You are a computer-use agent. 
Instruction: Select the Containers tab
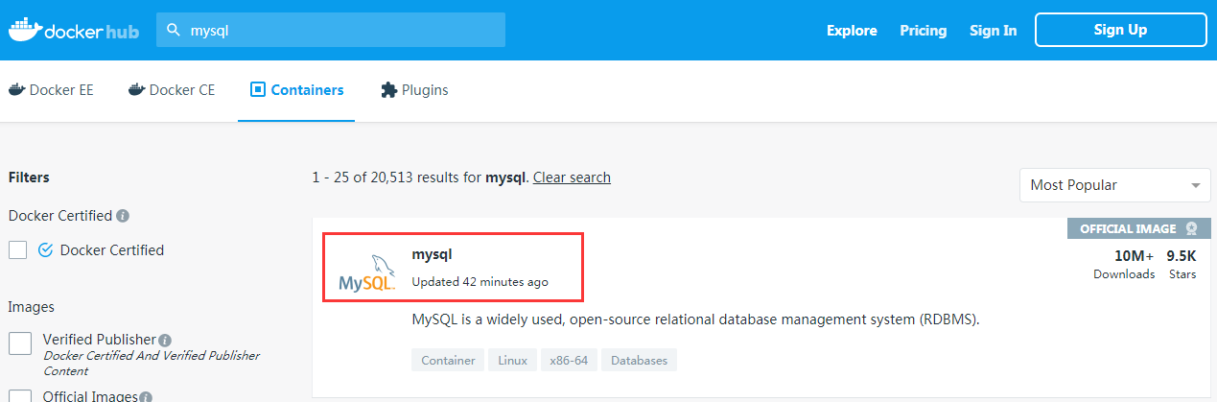point(296,90)
